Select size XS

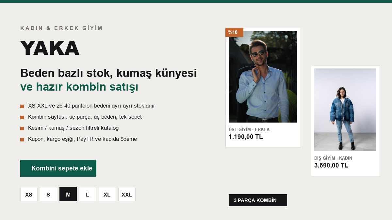pos(29,194)
